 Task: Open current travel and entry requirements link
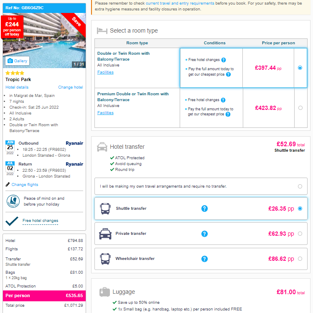180,3
